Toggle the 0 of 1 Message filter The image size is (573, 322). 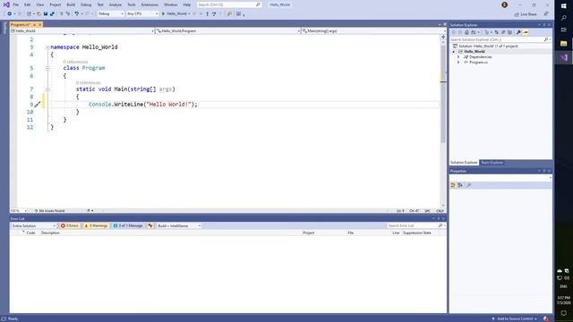pyautogui.click(x=128, y=226)
